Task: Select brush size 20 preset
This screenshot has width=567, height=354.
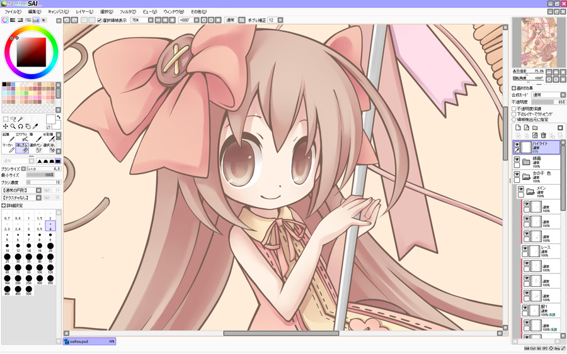Action: (50, 247)
